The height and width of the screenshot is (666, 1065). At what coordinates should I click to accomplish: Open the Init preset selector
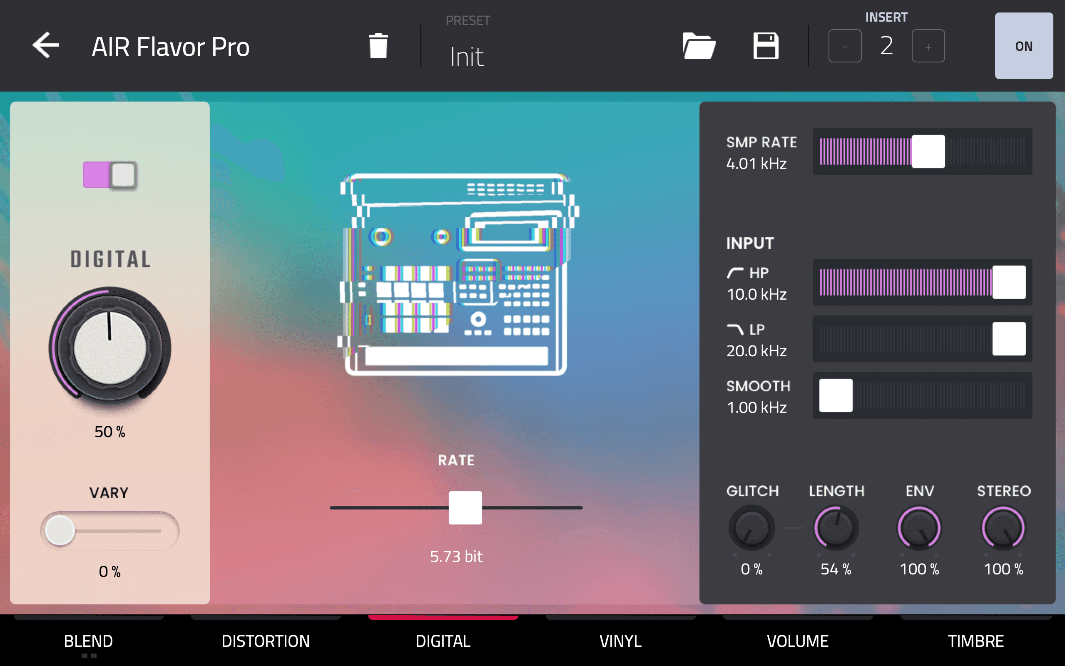(x=467, y=56)
